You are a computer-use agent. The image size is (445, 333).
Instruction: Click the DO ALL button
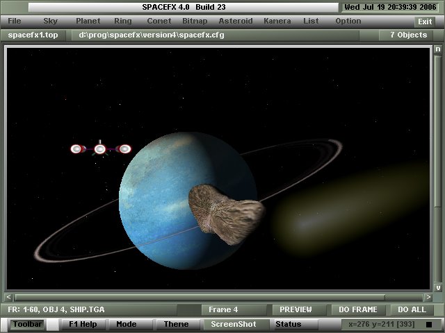pyautogui.click(x=412, y=309)
